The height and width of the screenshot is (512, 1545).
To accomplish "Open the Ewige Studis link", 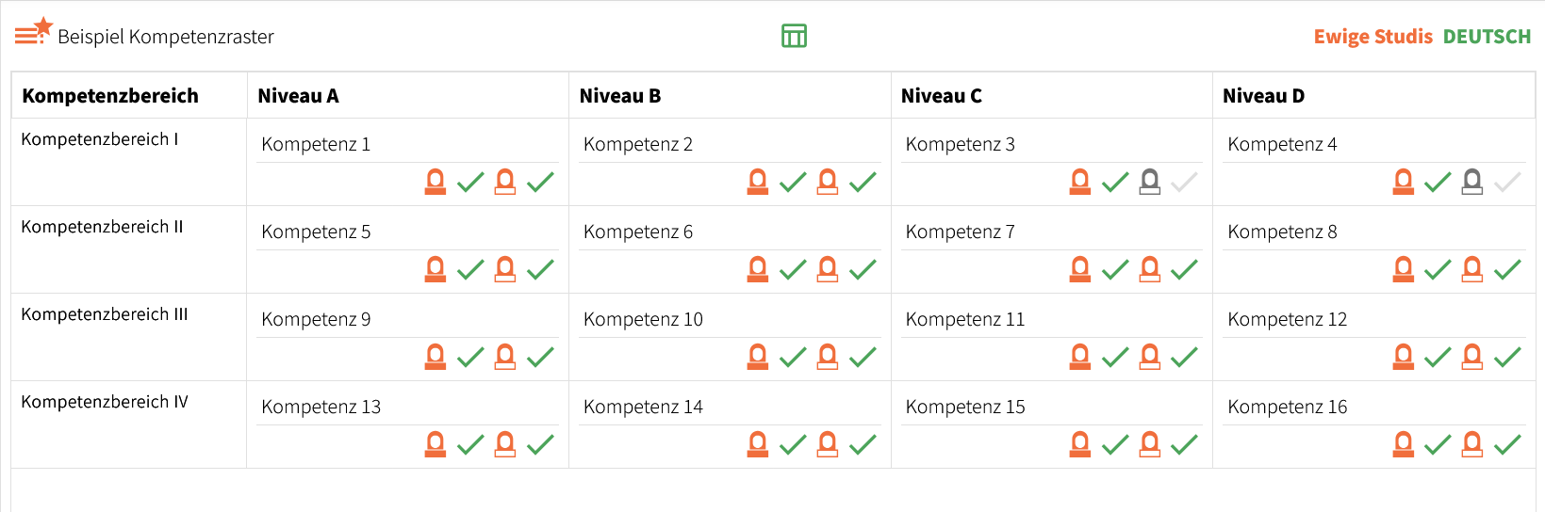I will click(x=1372, y=37).
